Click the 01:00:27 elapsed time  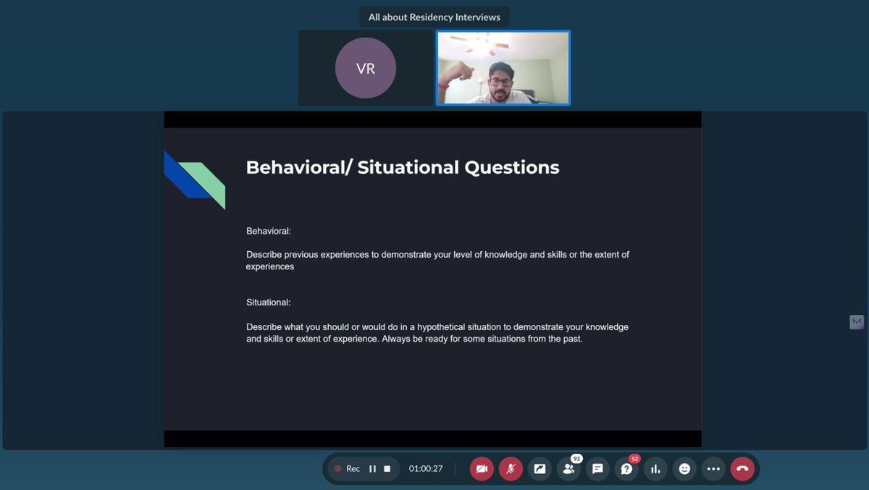coord(426,469)
